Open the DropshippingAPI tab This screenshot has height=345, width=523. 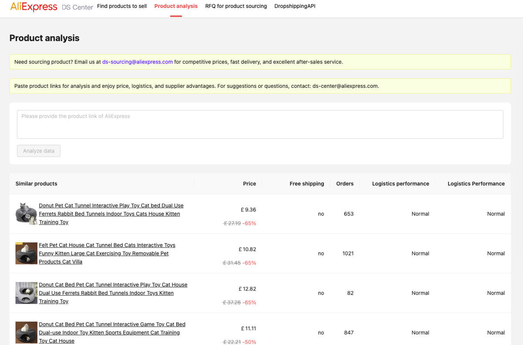coord(295,6)
